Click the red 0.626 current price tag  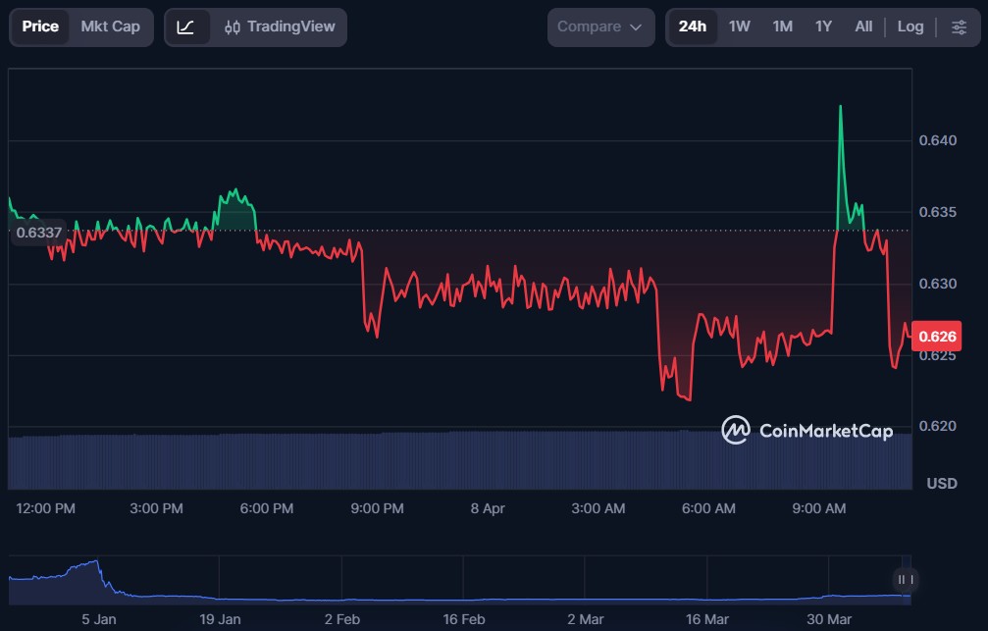pyautogui.click(x=937, y=337)
